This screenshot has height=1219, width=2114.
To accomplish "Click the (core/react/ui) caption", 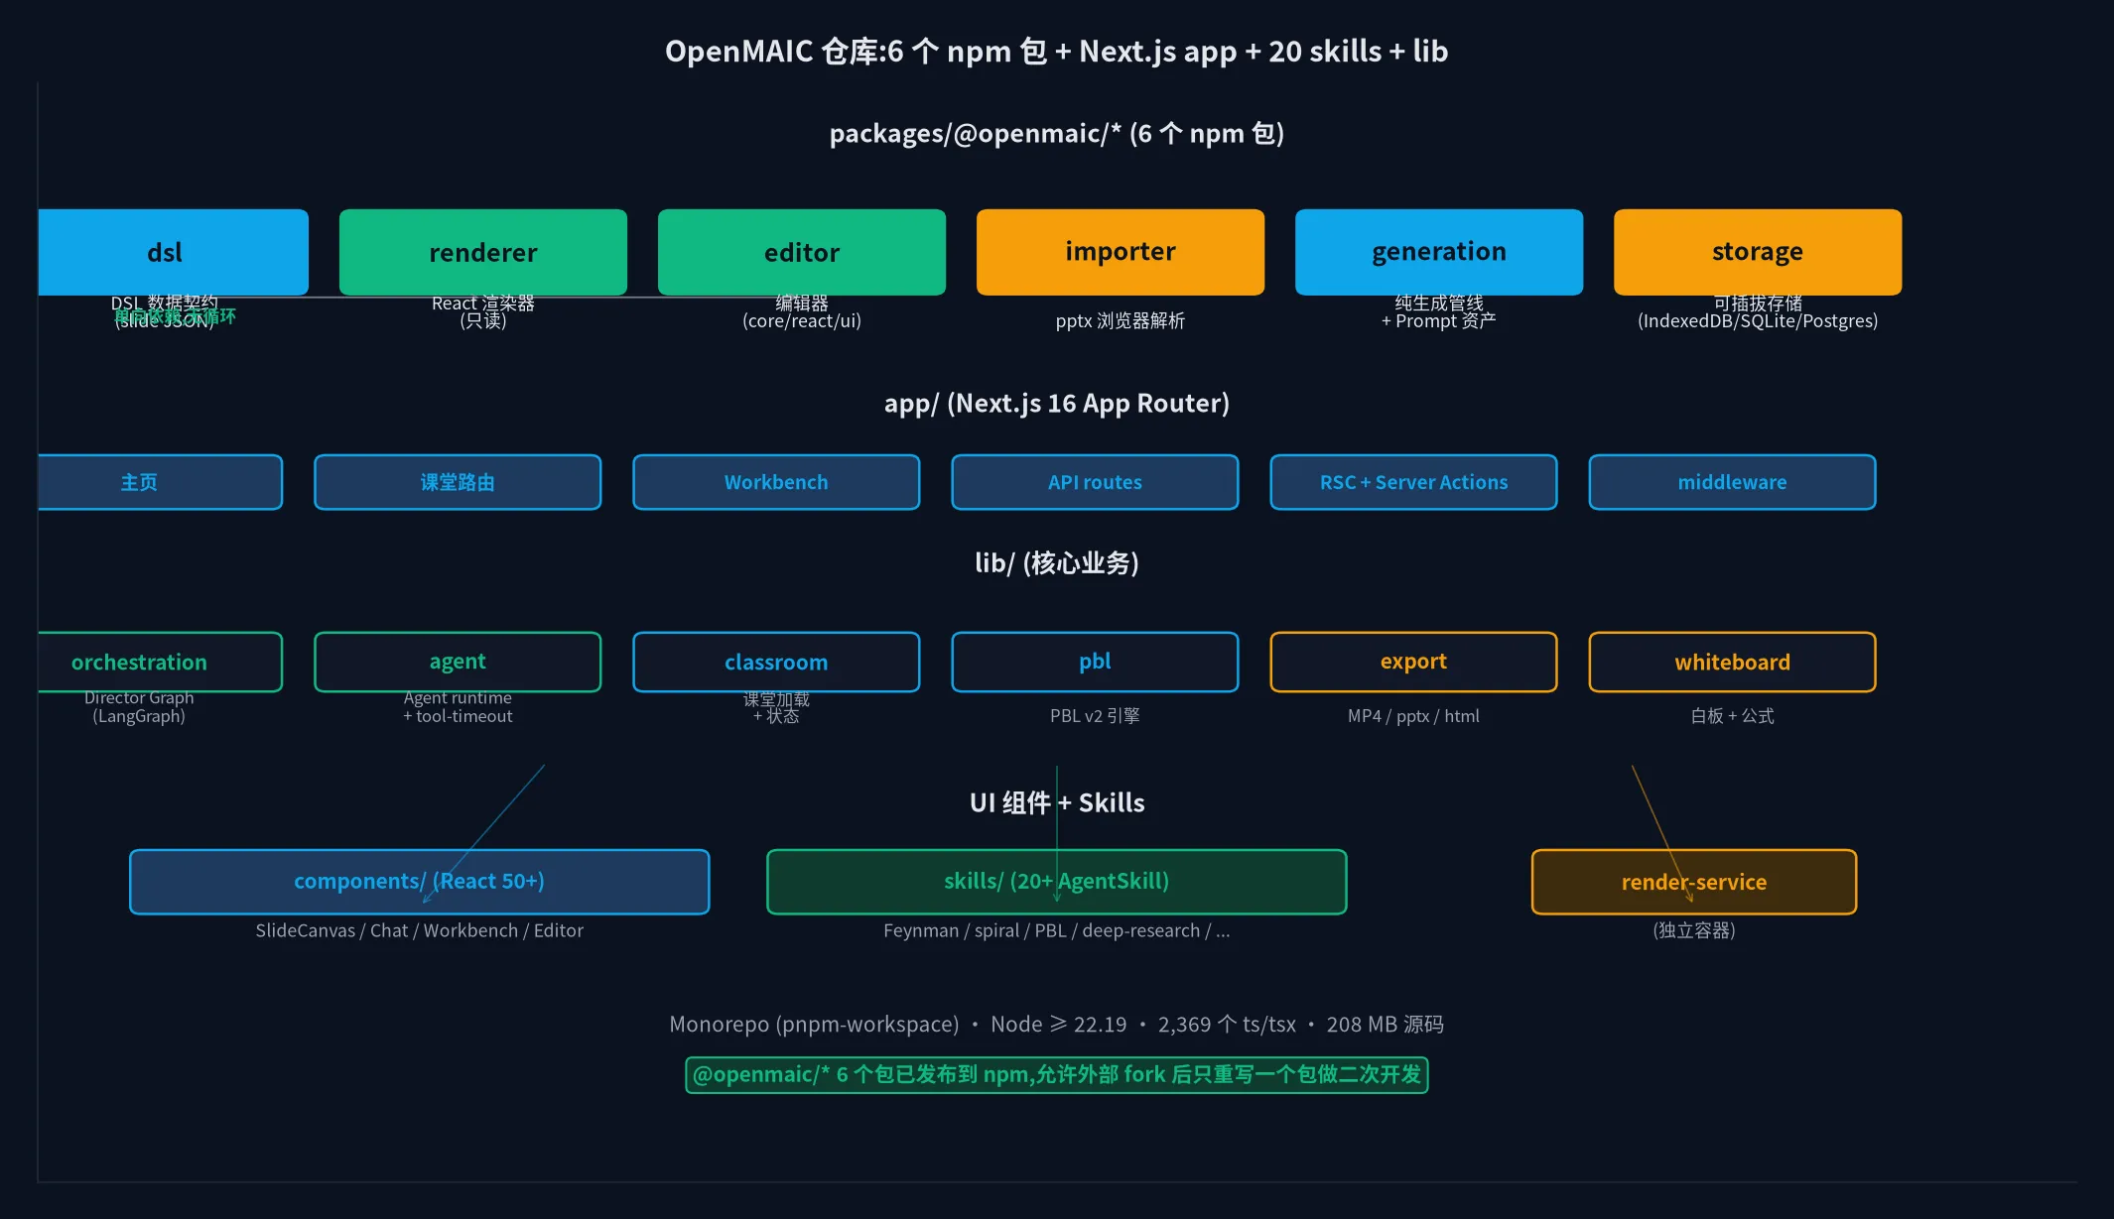I will [x=802, y=320].
